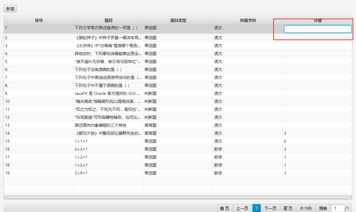356x212 pixels.
Task: Select row 9 about JavaFX
Action: tap(108, 94)
